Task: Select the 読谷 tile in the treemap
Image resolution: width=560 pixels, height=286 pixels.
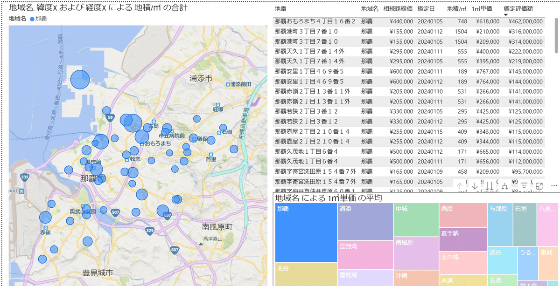Action: pyautogui.click(x=502, y=260)
